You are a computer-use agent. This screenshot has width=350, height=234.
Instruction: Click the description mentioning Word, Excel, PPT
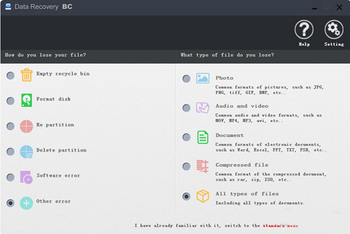tap(270, 147)
